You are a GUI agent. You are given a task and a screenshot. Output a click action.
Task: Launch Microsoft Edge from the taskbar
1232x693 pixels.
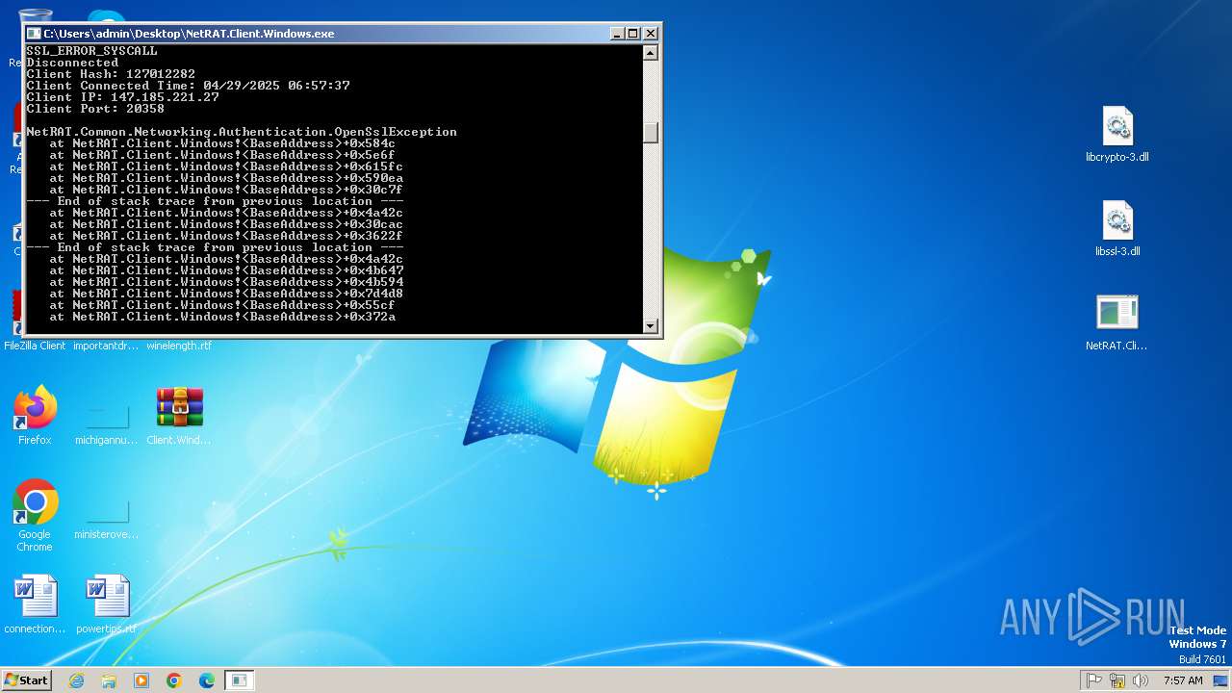pyautogui.click(x=207, y=680)
